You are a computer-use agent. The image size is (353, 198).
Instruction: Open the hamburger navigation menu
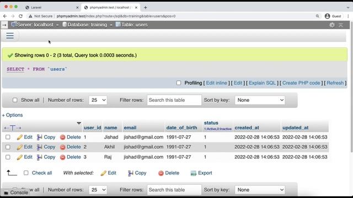[10, 36]
